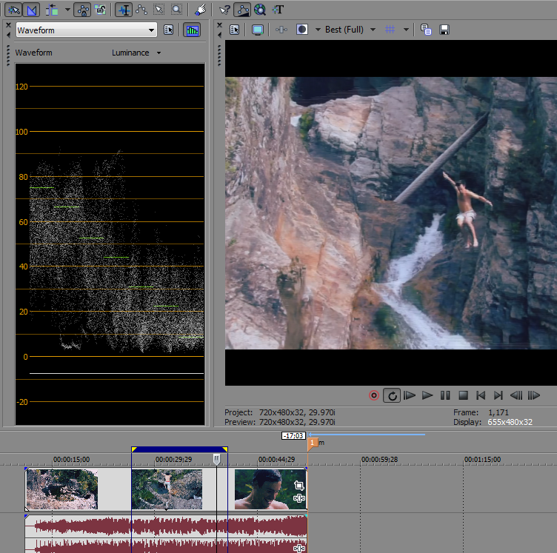Copy the snapshot to the clipboard
557x553 pixels.
(427, 30)
